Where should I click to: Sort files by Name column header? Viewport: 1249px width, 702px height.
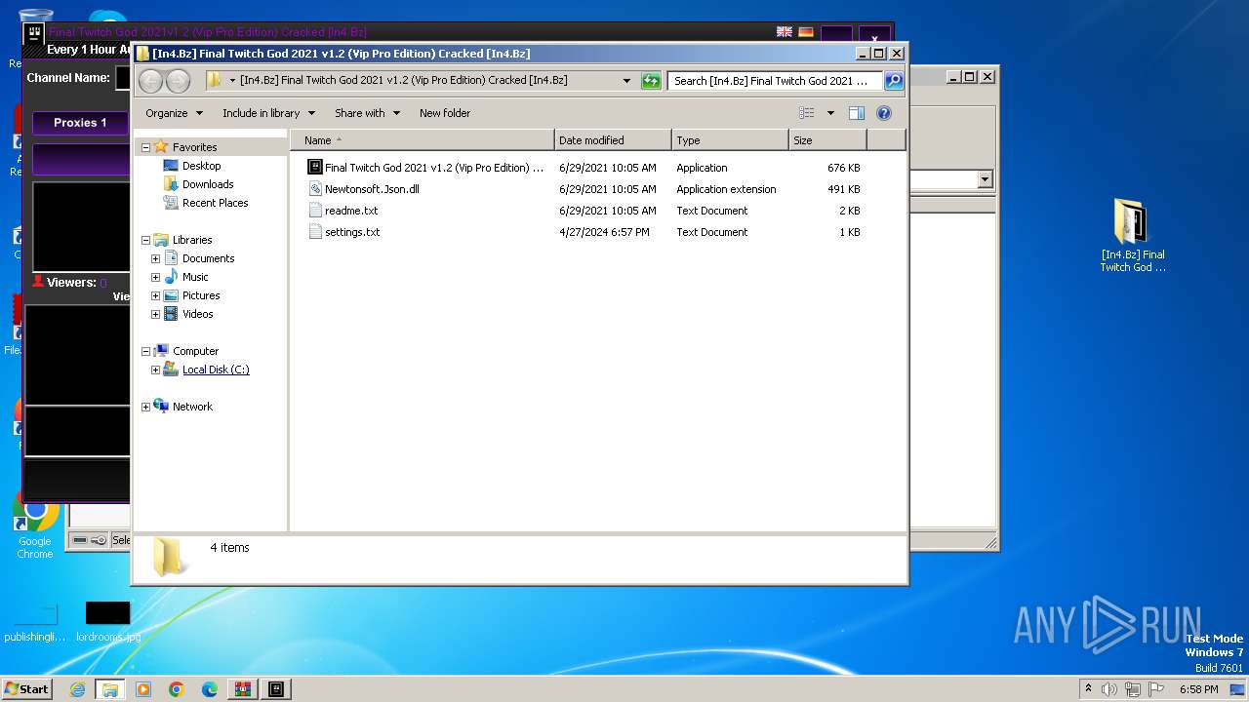422,140
